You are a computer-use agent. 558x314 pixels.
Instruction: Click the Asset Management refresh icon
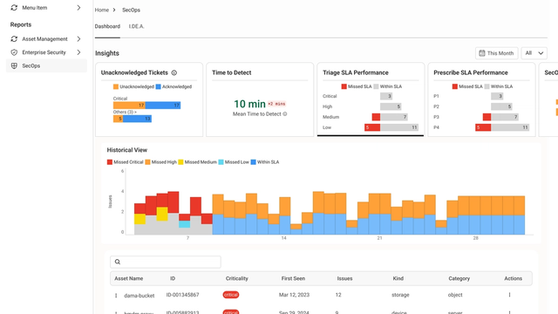14,38
